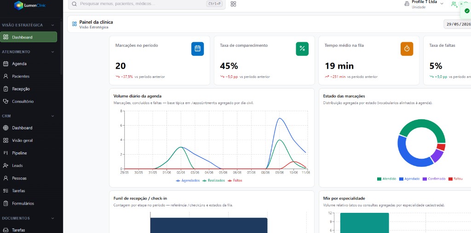Viewport: 471px width, 233px height.
Task: Click the green percent icon on Taxa de comparecimento
Action: 302,49
